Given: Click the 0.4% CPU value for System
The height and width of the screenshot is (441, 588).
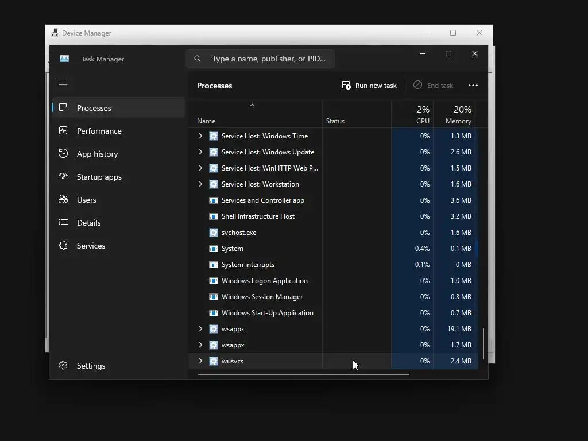Looking at the screenshot, I should 422,249.
